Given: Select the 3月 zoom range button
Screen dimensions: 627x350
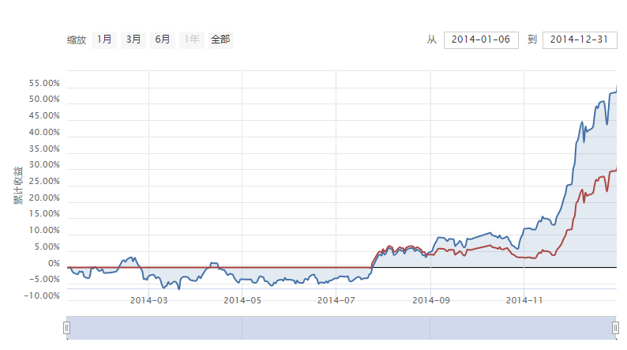Looking at the screenshot, I should (x=133, y=40).
